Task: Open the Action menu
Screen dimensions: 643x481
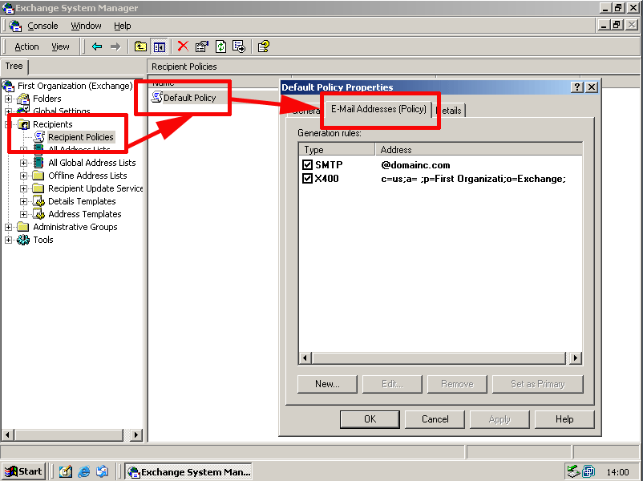Action: [26, 46]
